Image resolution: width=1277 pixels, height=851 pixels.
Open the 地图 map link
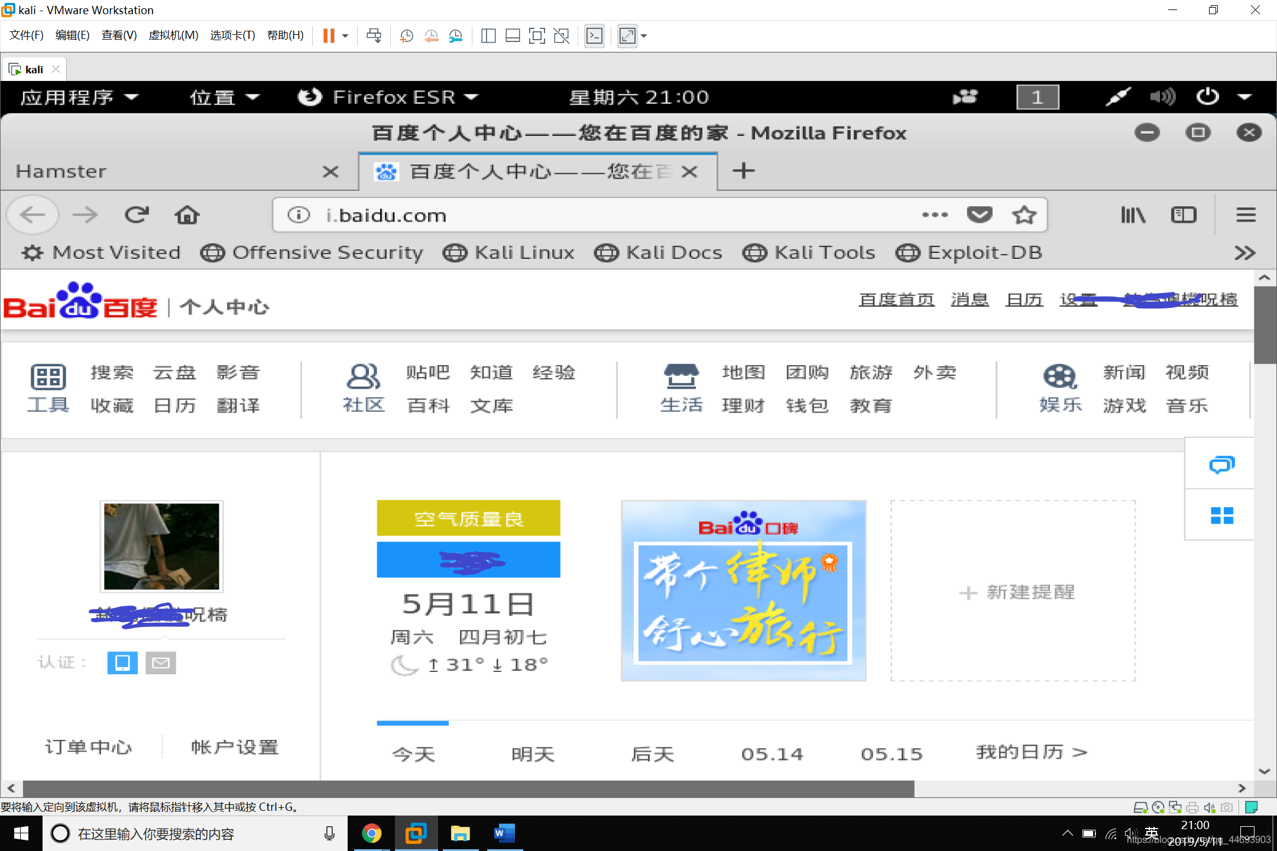pyautogui.click(x=744, y=372)
